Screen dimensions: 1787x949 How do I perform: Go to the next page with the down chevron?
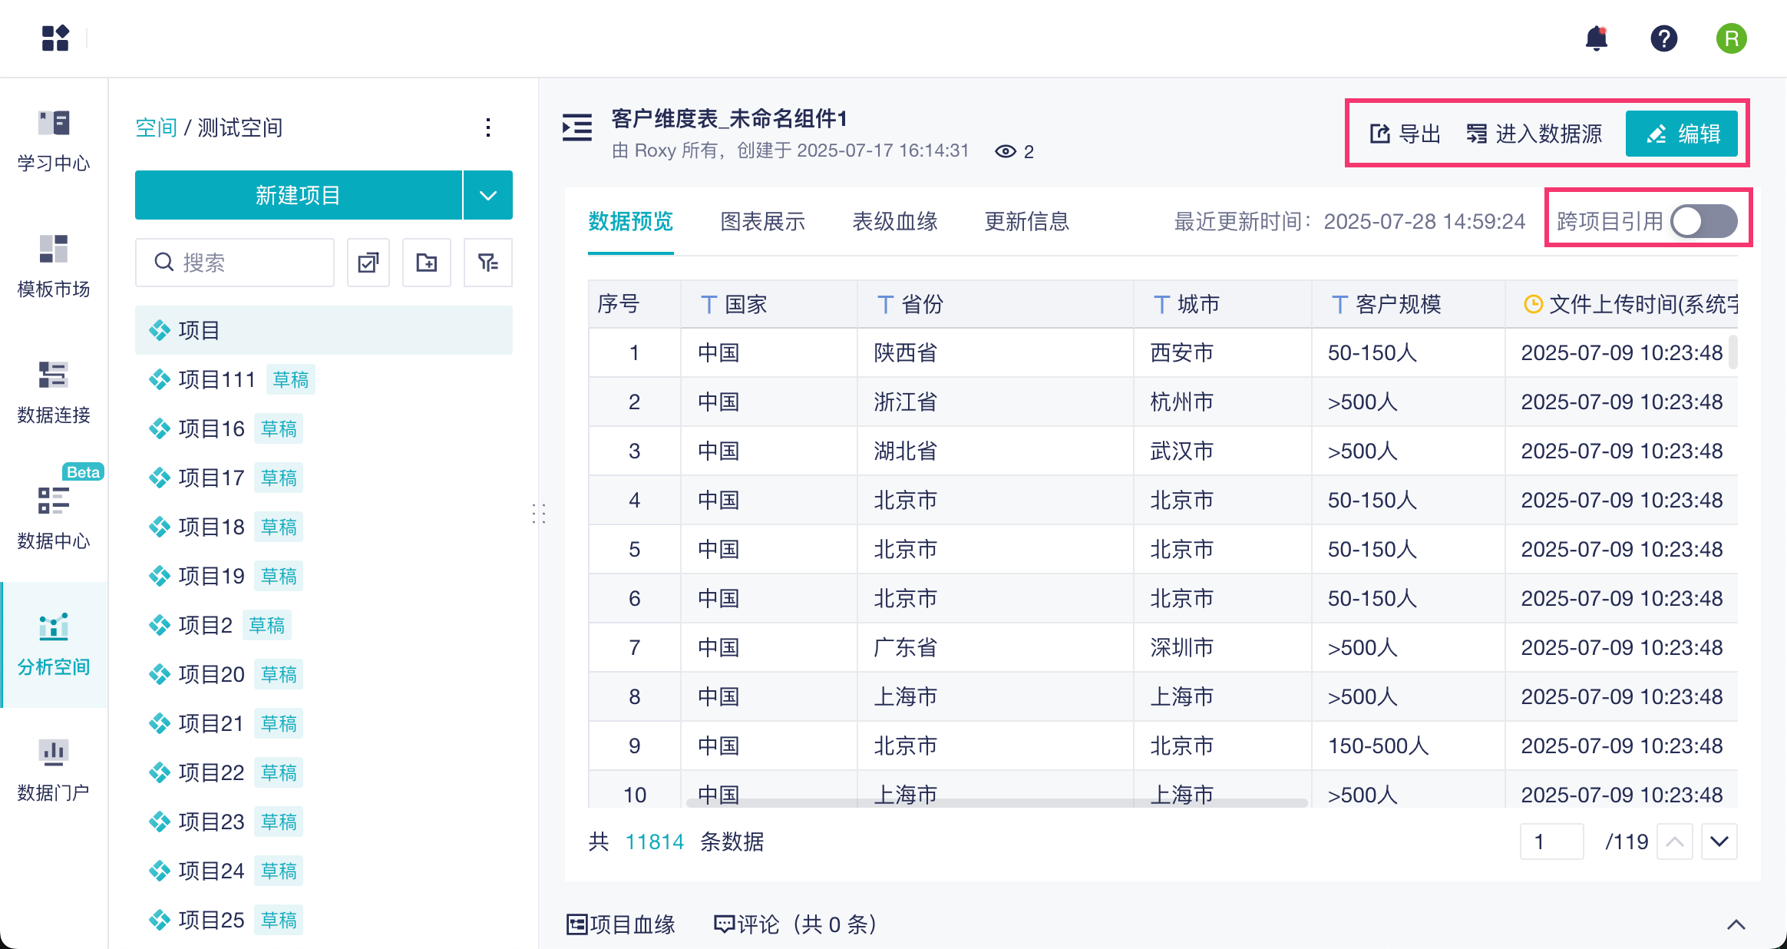tap(1719, 842)
